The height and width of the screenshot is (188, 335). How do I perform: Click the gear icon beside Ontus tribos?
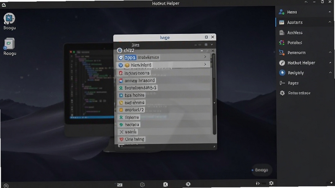(x=282, y=93)
